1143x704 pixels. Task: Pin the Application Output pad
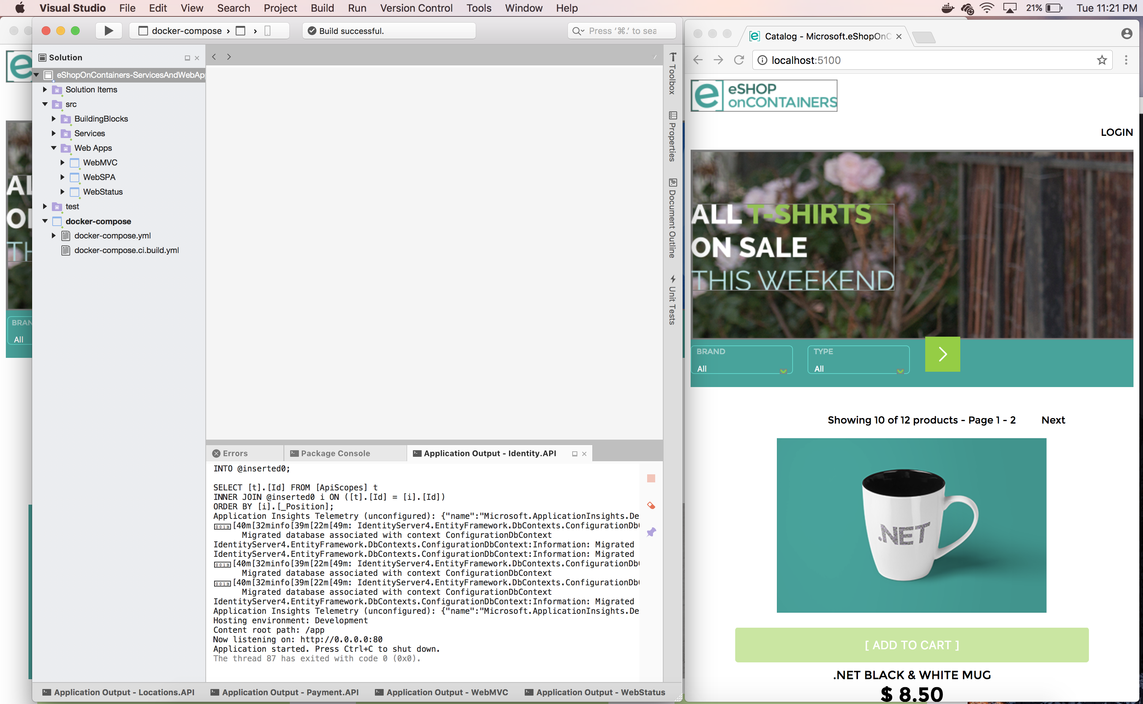(x=651, y=532)
